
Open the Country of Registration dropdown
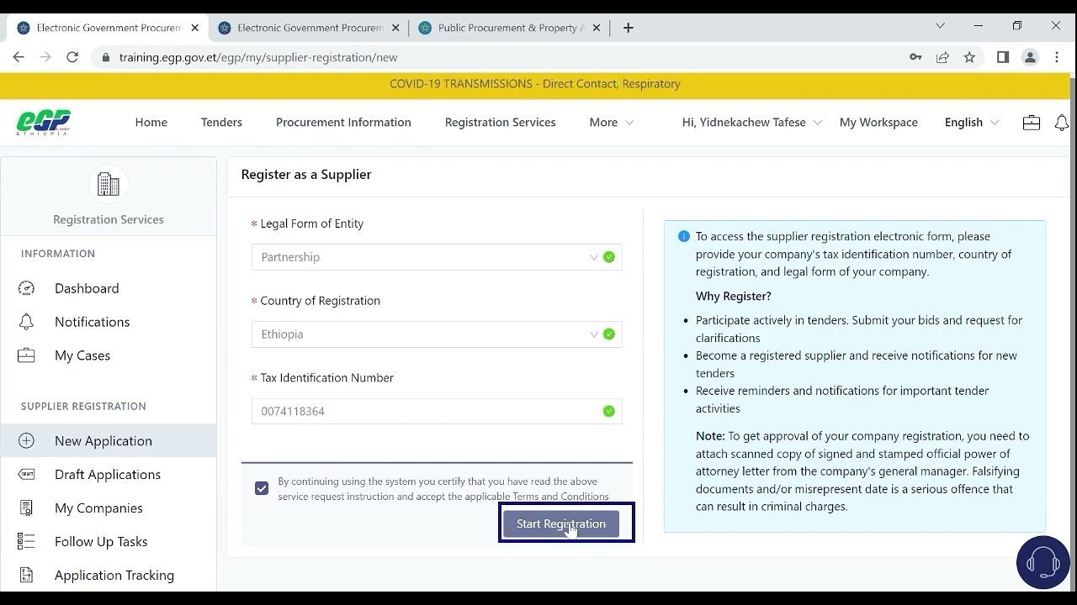(437, 334)
